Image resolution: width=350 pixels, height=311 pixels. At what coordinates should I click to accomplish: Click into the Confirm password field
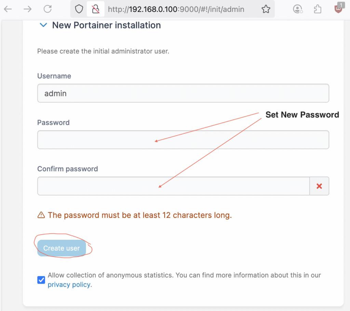pos(173,186)
